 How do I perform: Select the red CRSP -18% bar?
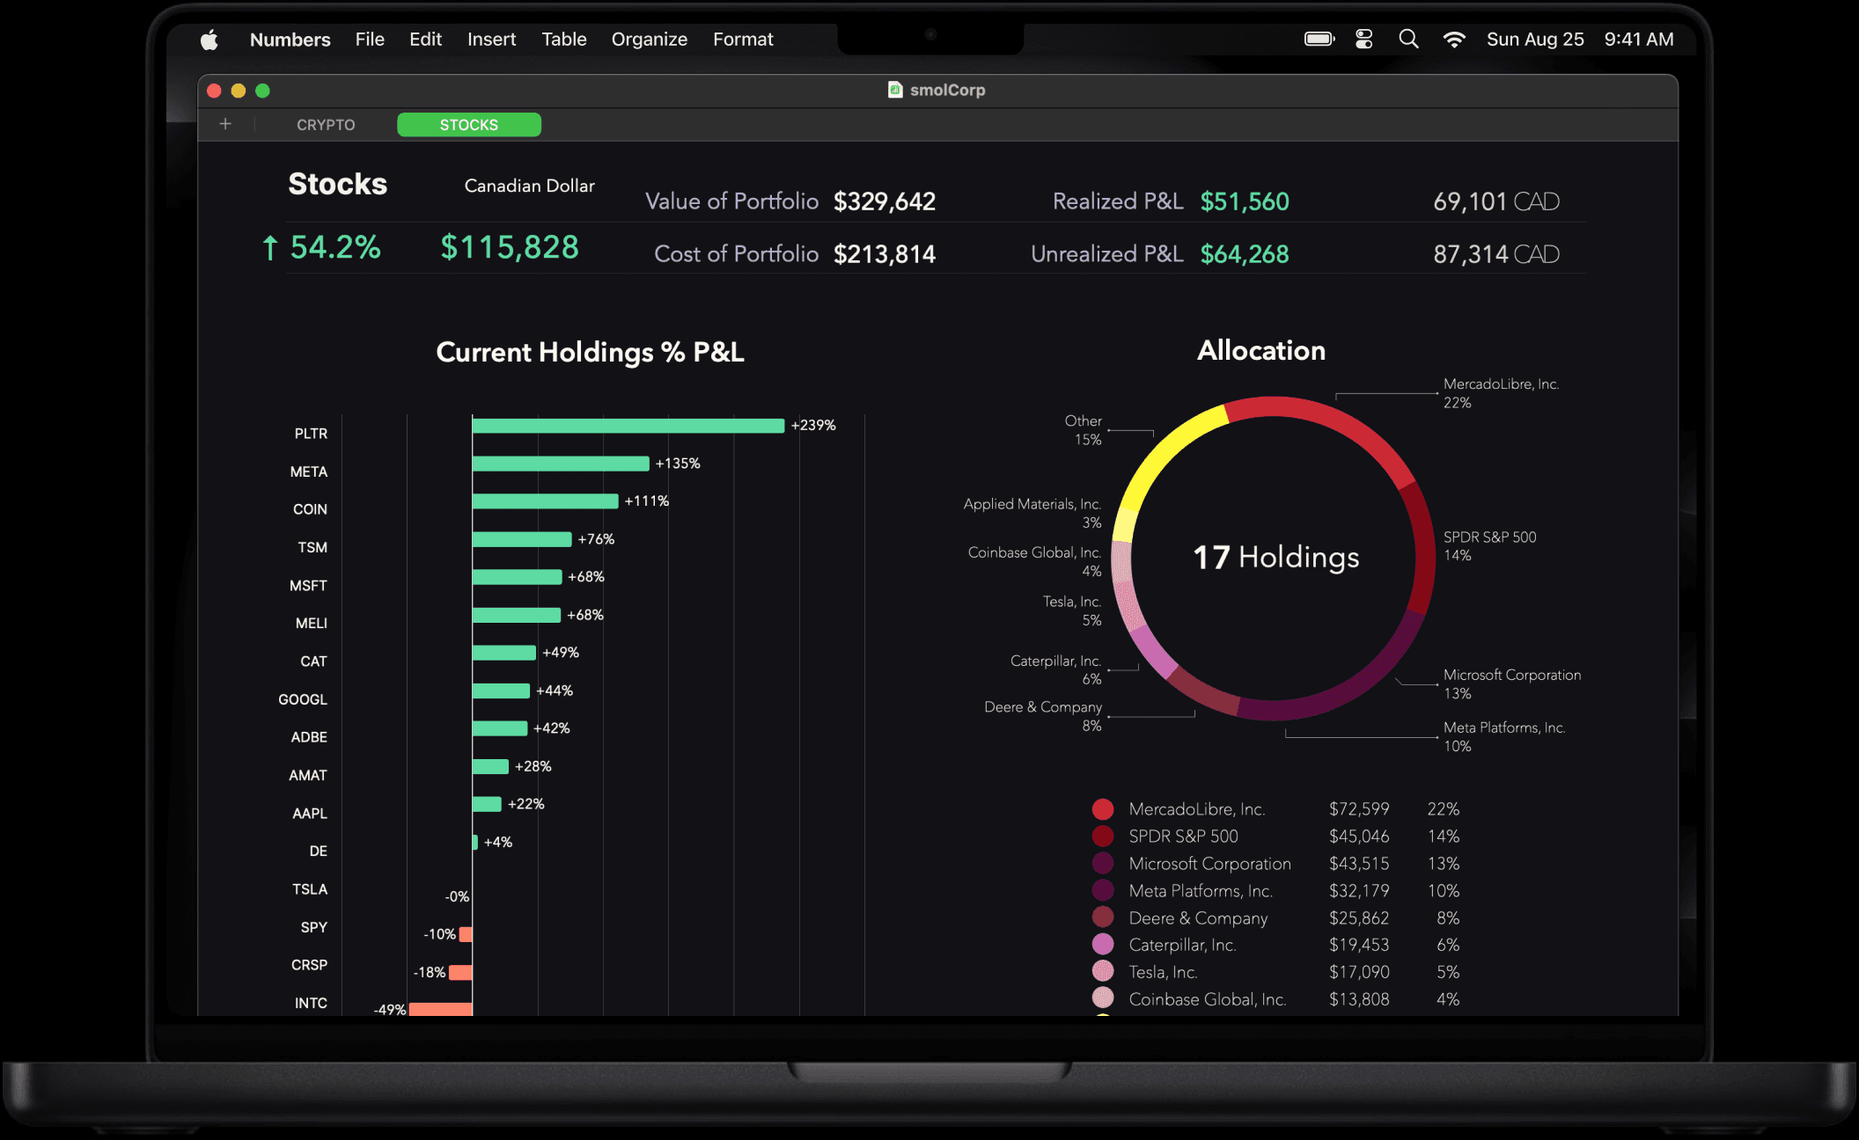coord(460,972)
